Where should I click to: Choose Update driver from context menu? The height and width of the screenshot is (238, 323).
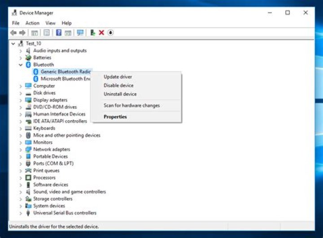point(118,77)
